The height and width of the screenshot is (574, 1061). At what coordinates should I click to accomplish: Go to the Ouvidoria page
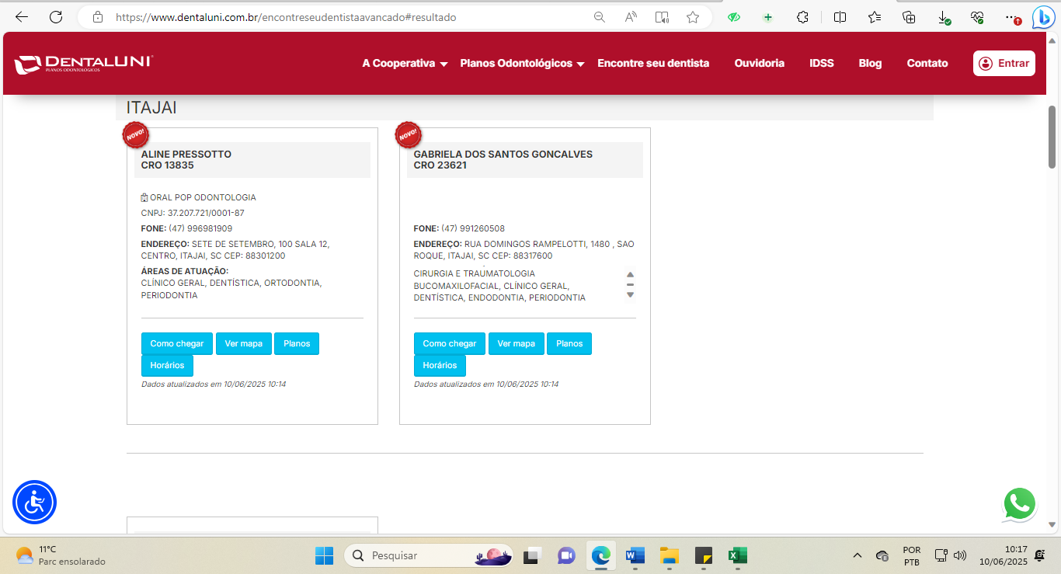760,64
